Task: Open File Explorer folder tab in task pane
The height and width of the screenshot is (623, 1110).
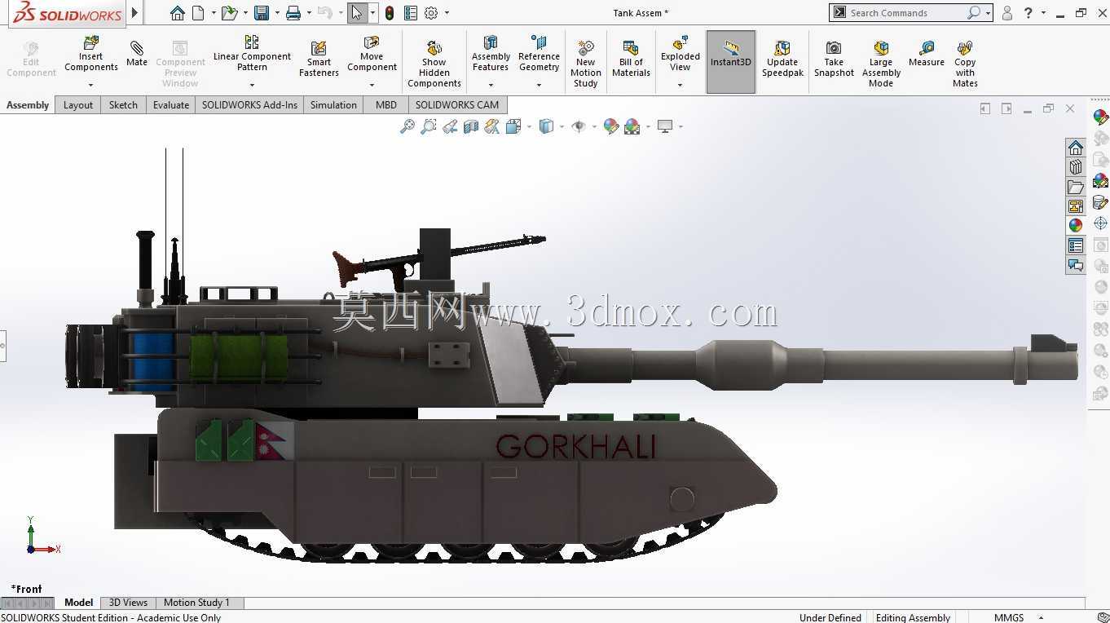Action: 1076,187
